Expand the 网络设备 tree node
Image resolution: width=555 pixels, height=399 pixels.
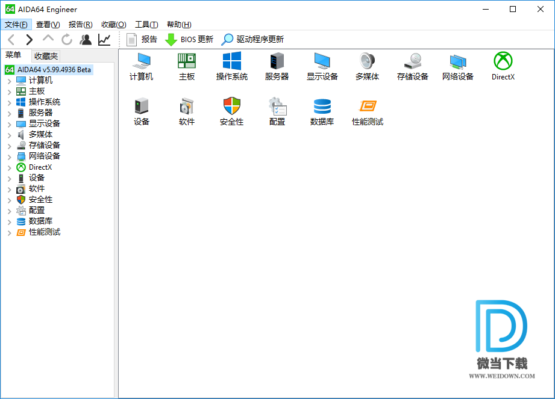[x=9, y=157]
